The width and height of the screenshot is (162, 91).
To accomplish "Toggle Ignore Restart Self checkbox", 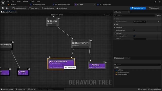I will [x=134, y=30].
